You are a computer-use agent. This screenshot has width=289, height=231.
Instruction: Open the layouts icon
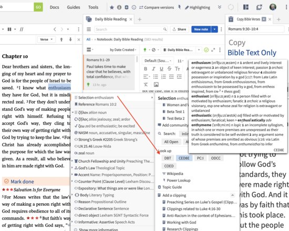click(246, 7)
